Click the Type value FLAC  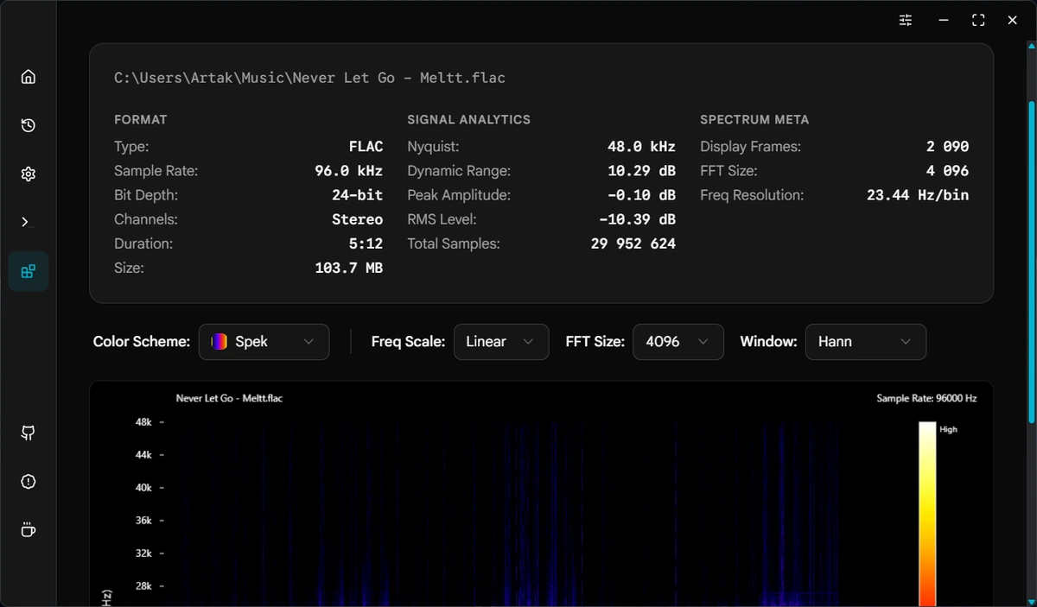click(x=366, y=147)
